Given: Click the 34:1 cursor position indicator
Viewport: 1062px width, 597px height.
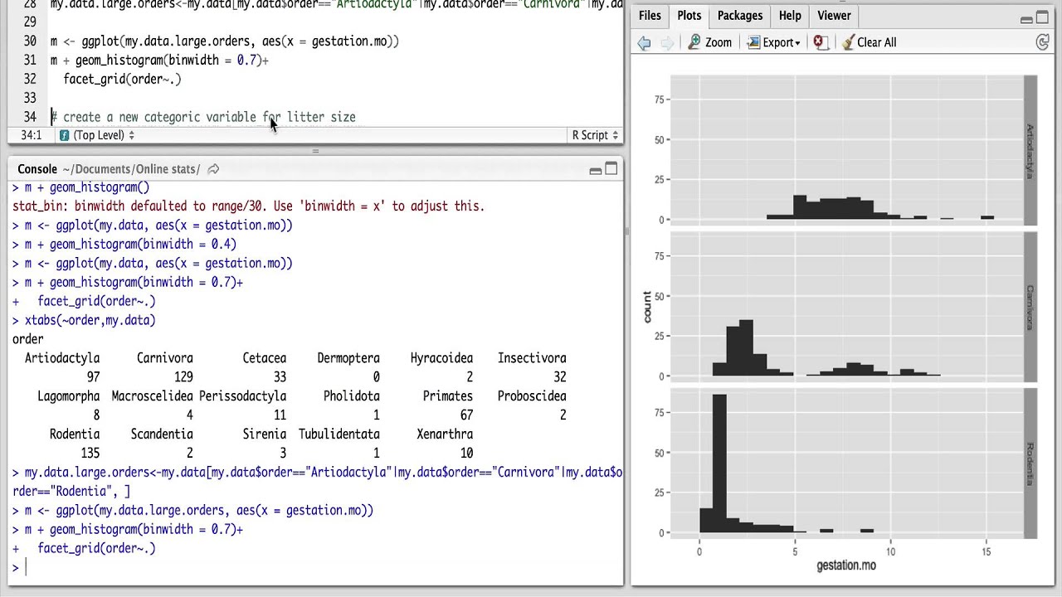Looking at the screenshot, I should 31,135.
